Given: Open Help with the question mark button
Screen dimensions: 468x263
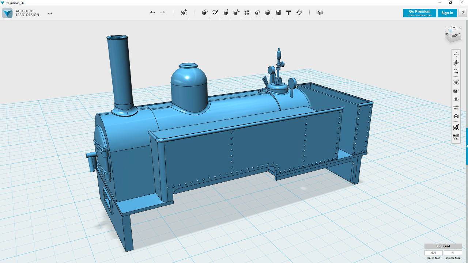Looking at the screenshot, I should point(463,13).
